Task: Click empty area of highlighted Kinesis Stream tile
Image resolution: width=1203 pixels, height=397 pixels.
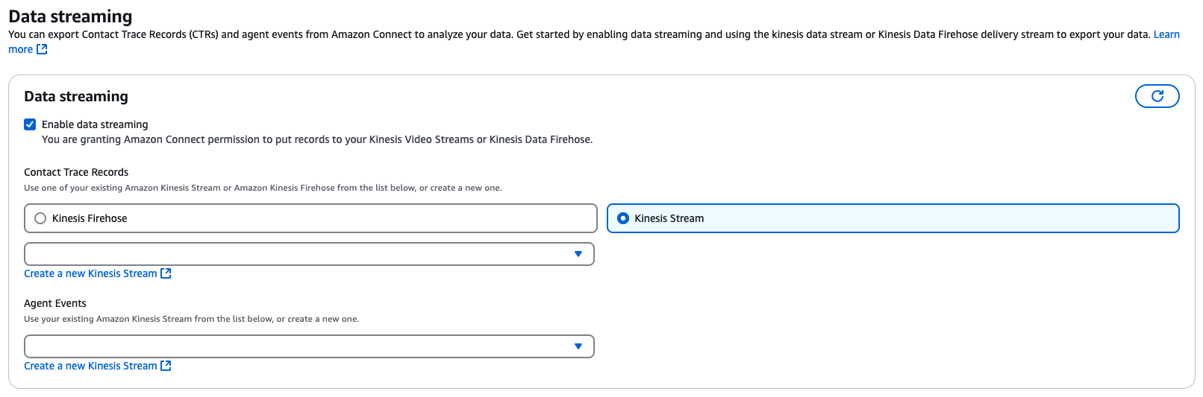Action: (940, 218)
